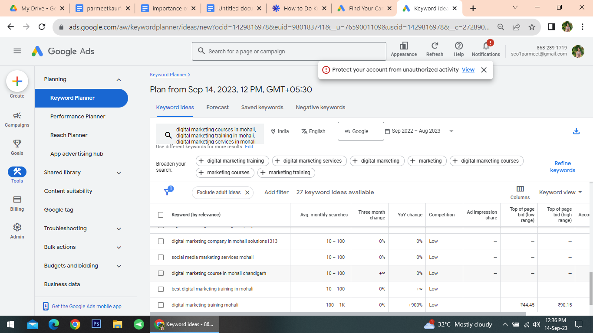This screenshot has width=593, height=333.
Task: Reload the page in Chrome
Action: tap(42, 27)
